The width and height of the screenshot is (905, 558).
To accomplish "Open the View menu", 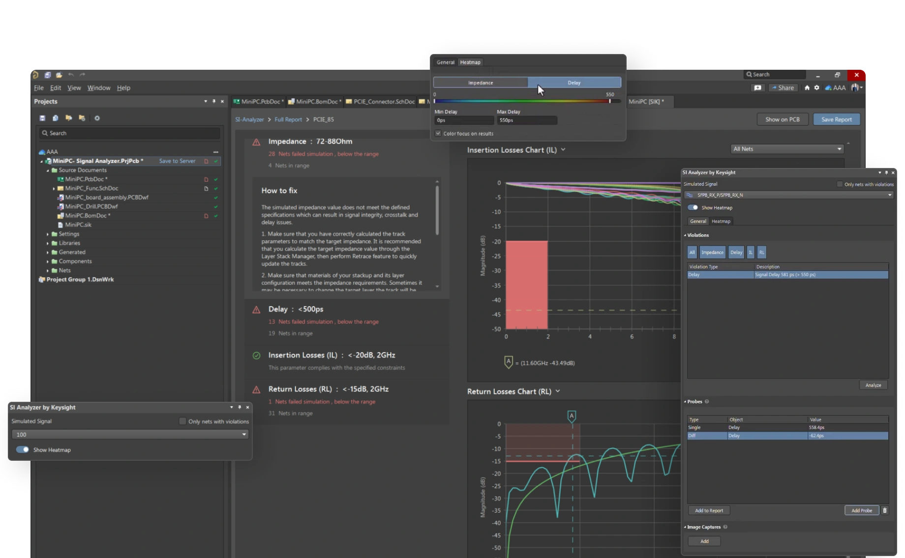I will pos(74,88).
